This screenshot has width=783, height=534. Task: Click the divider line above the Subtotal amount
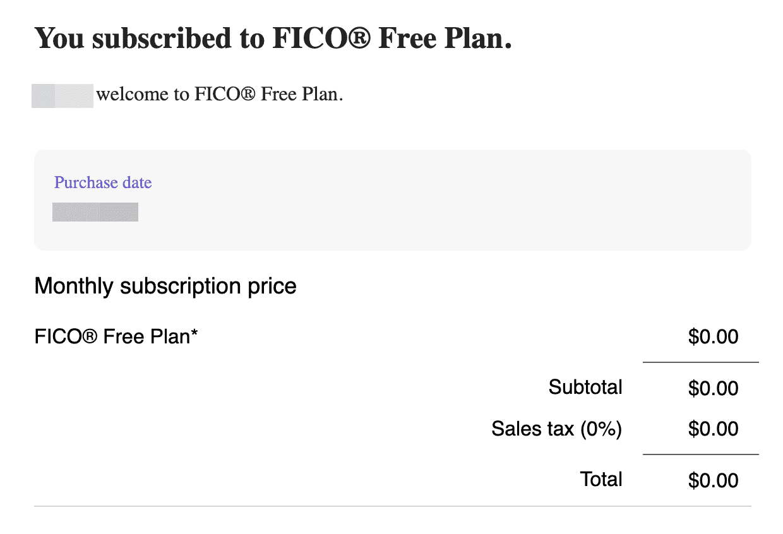pyautogui.click(x=700, y=362)
